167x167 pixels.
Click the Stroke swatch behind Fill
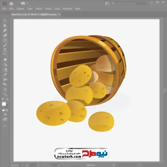click(x=7, y=106)
